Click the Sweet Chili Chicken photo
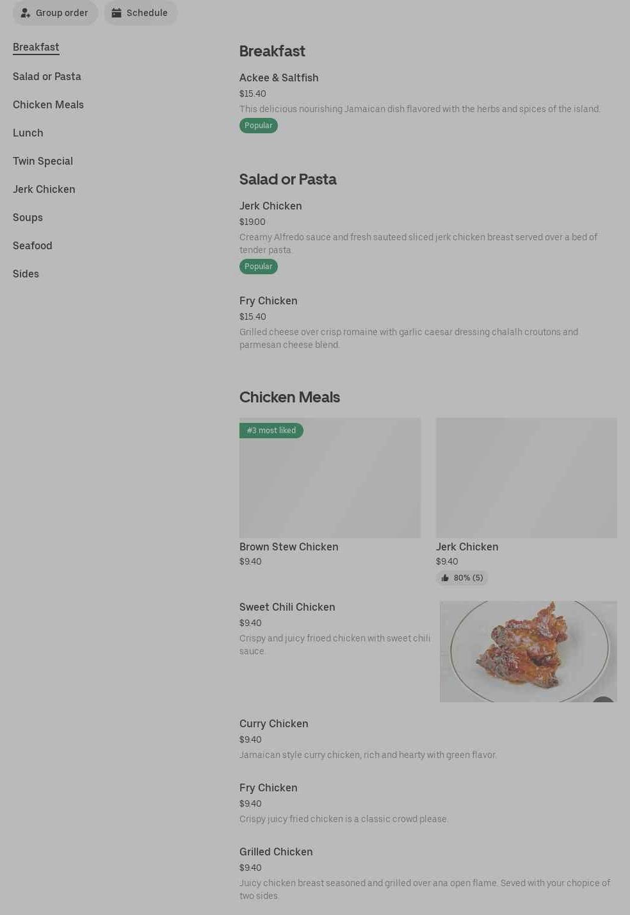630x915 pixels. coord(528,650)
